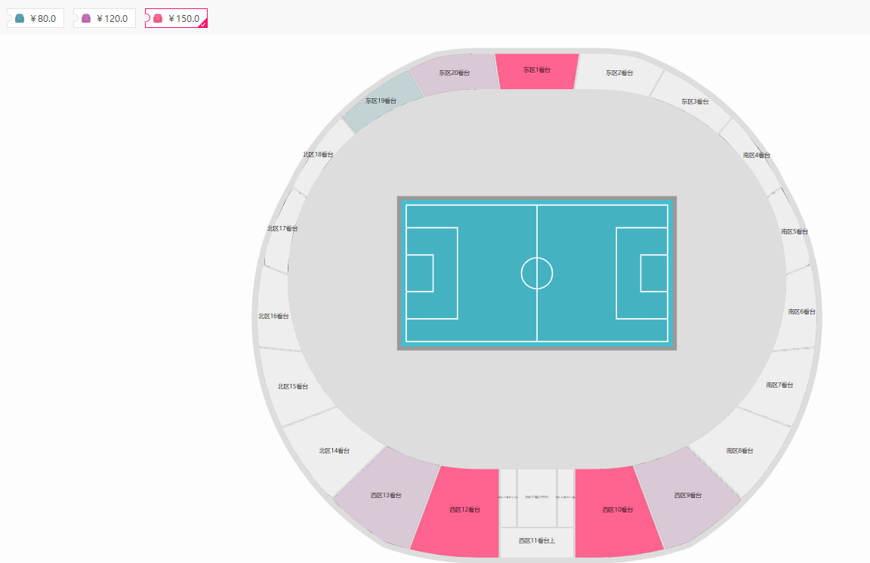
Task: Pick the 东区19看台 section
Action: pyautogui.click(x=380, y=102)
